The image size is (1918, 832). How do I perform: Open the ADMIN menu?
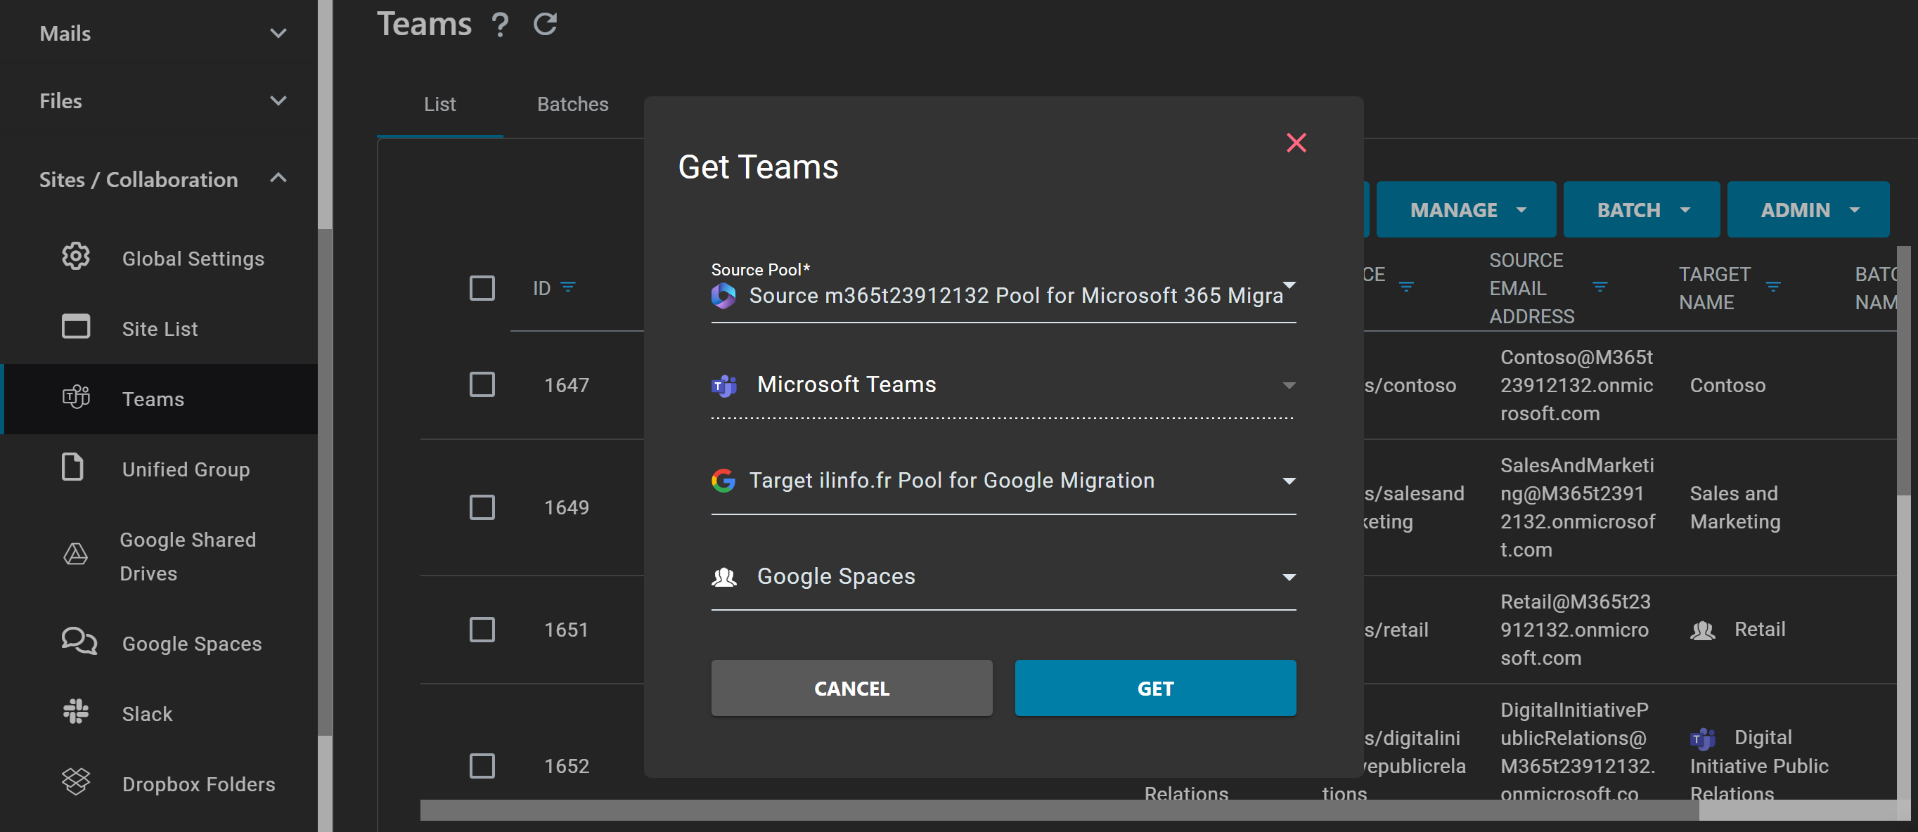1807,210
